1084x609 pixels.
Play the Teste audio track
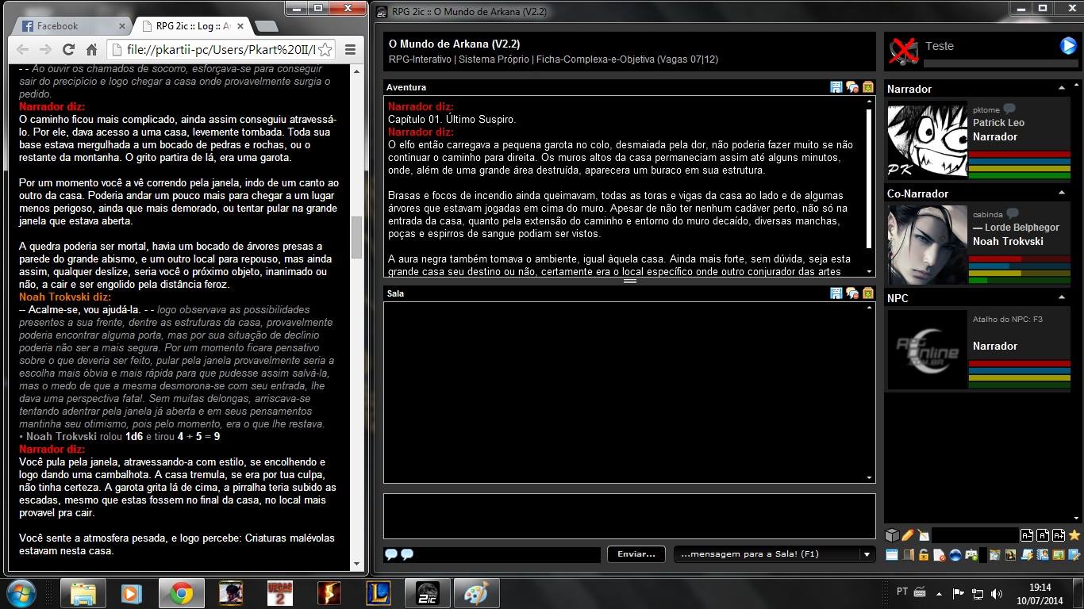pos(1068,46)
